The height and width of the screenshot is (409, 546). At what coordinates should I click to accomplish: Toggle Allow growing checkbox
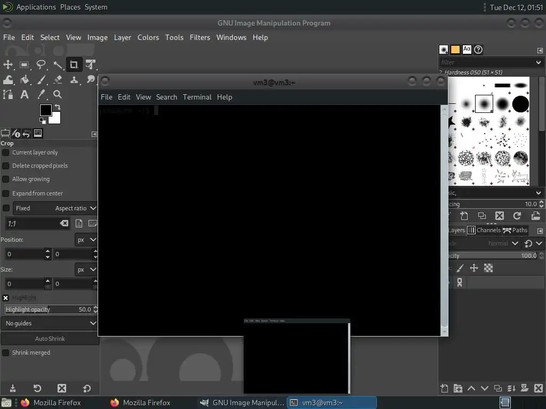point(5,179)
